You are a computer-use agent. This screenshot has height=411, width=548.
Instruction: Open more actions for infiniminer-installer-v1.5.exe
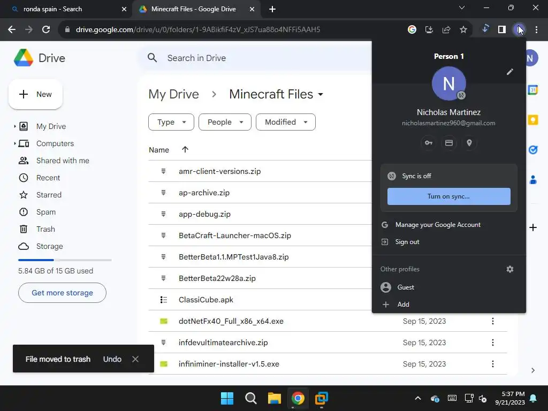(493, 364)
